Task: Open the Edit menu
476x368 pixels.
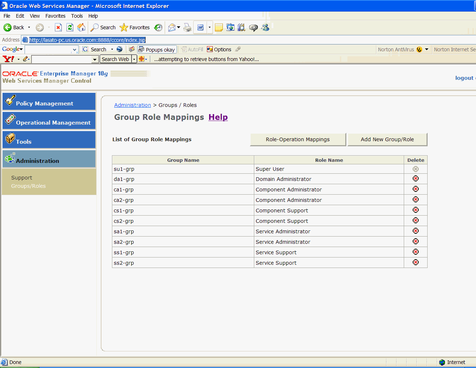Action: (x=20, y=16)
